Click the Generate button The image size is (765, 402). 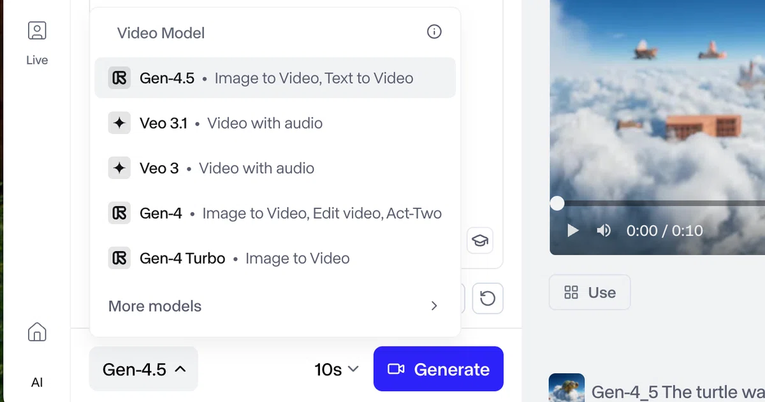[439, 369]
